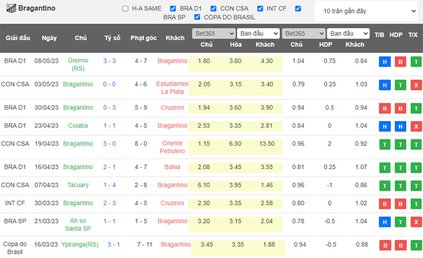Open the Gremio (RS) team link
This screenshot has height=258, width=423.
[x=81, y=64]
